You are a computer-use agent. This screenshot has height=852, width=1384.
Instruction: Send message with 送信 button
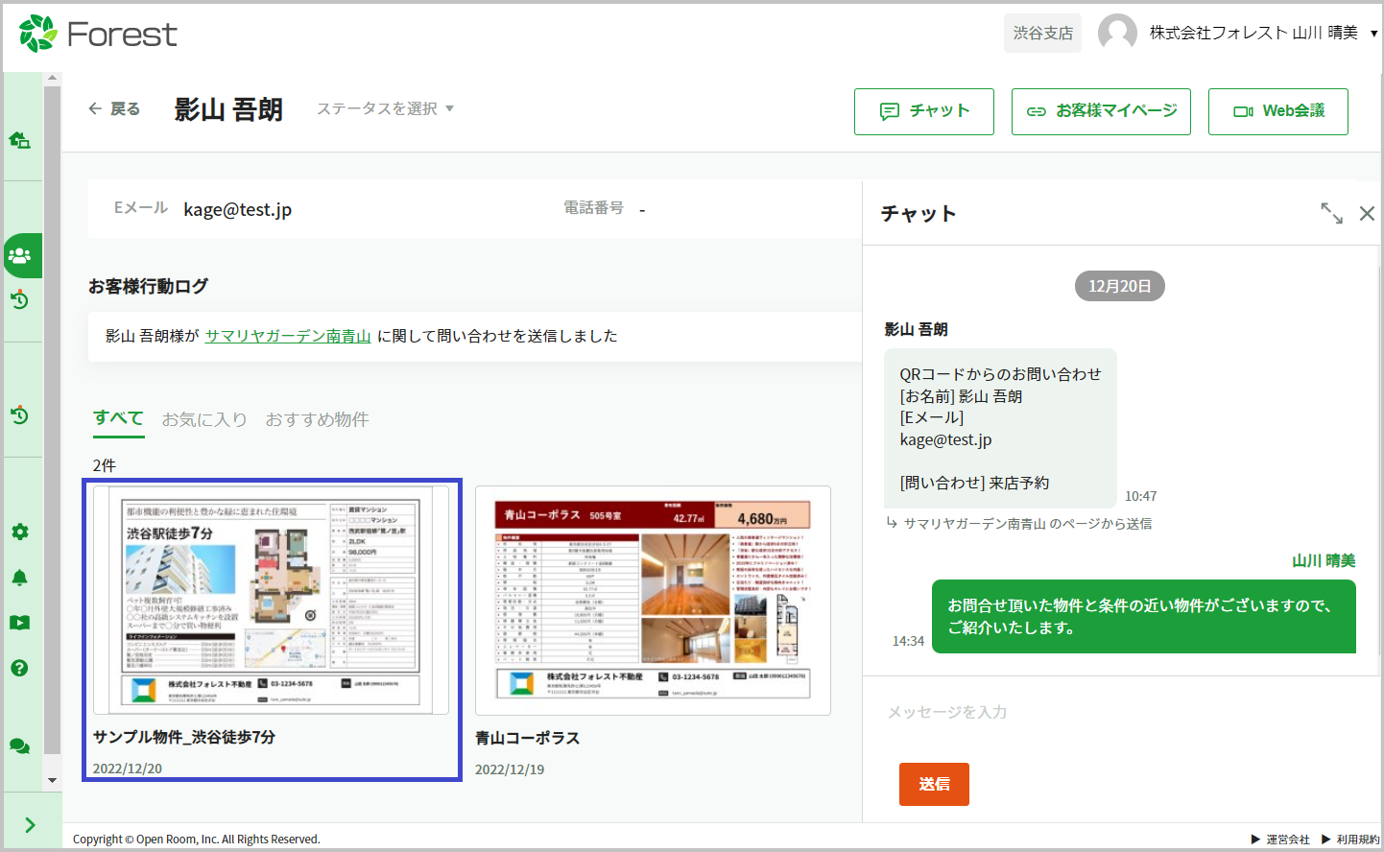934,784
